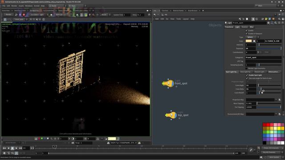Switch to the Shadow parameter tab

[244, 27]
